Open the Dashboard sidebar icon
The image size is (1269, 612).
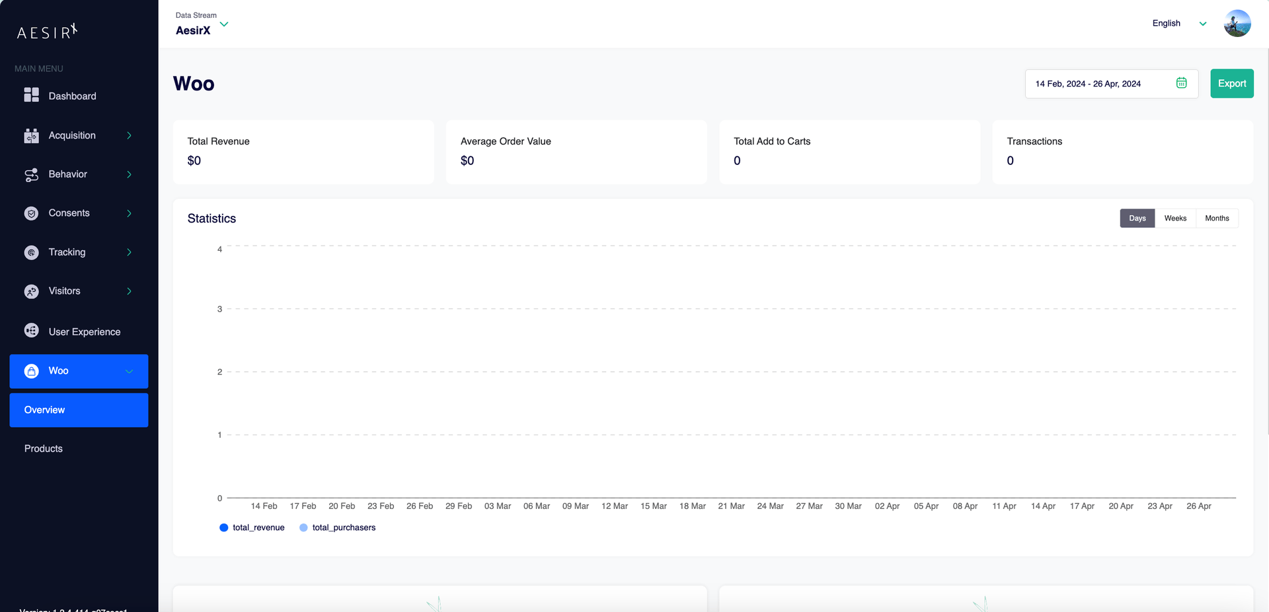tap(31, 94)
